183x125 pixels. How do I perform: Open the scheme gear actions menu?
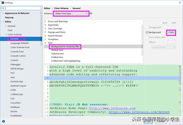pyautogui.click(x=91, y=13)
